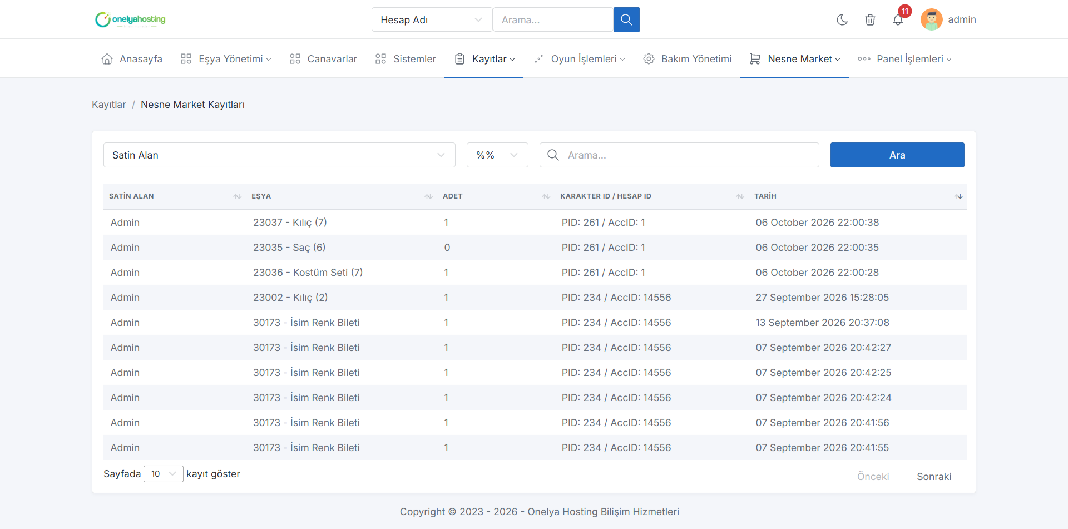Go to Sonraki page
Viewport: 1068px width, 529px height.
pyautogui.click(x=934, y=477)
